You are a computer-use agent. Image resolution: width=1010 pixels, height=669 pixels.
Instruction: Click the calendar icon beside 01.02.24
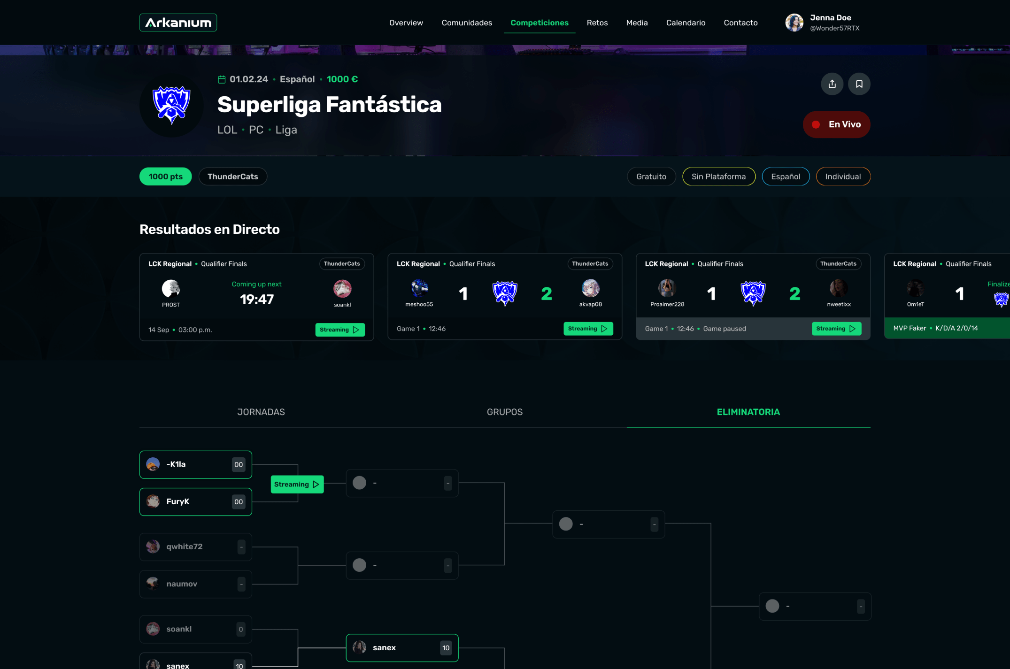pyautogui.click(x=222, y=79)
